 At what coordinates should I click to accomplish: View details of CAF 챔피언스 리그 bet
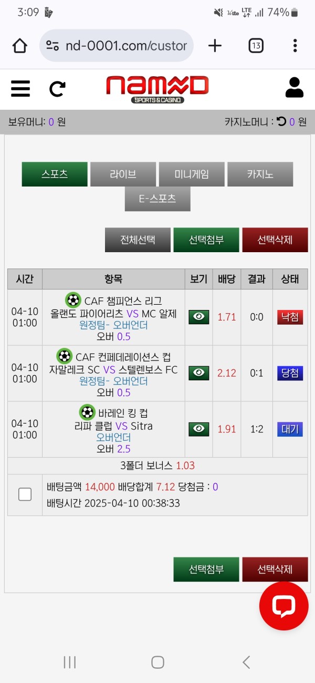coord(198,317)
